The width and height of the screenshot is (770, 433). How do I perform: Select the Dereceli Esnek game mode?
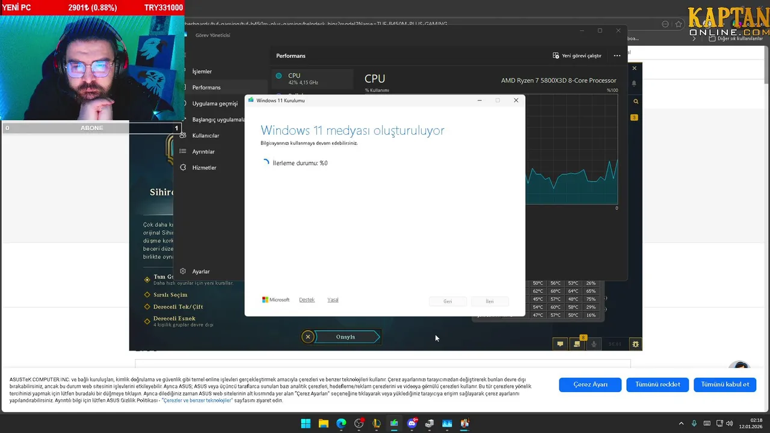point(174,318)
